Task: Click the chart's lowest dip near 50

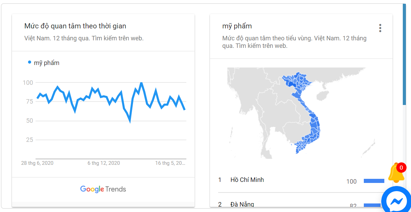Action: tap(130, 120)
